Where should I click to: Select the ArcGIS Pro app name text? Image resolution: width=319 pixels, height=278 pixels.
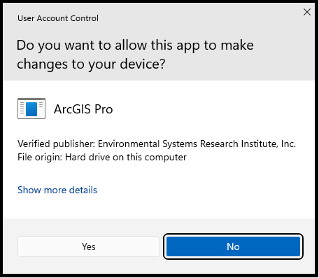click(83, 109)
